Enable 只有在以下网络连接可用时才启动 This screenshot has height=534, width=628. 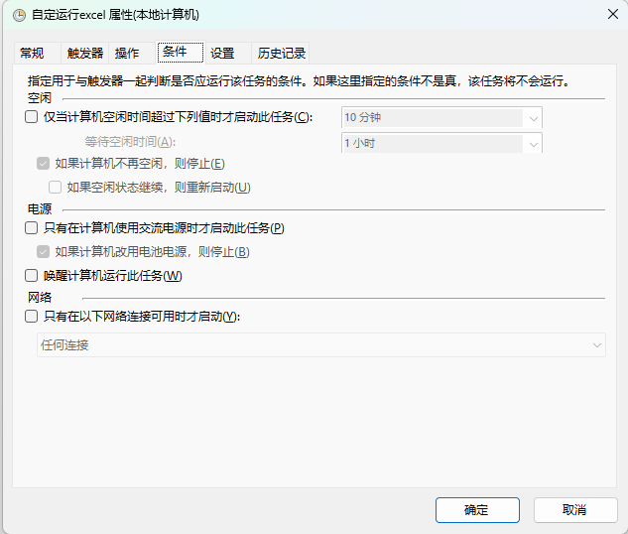click(31, 316)
